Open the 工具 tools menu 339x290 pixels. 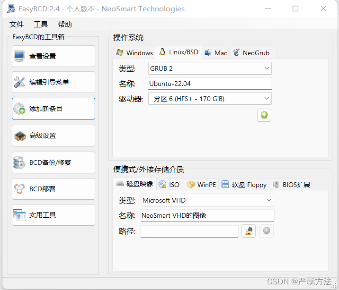pyautogui.click(x=41, y=25)
